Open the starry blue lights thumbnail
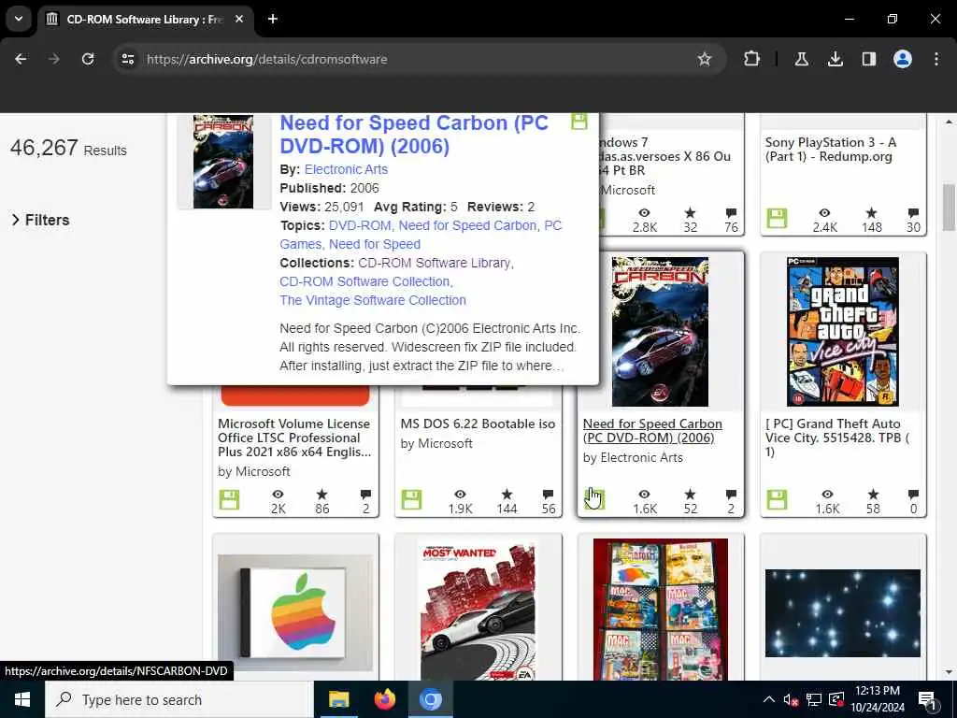 tap(842, 613)
